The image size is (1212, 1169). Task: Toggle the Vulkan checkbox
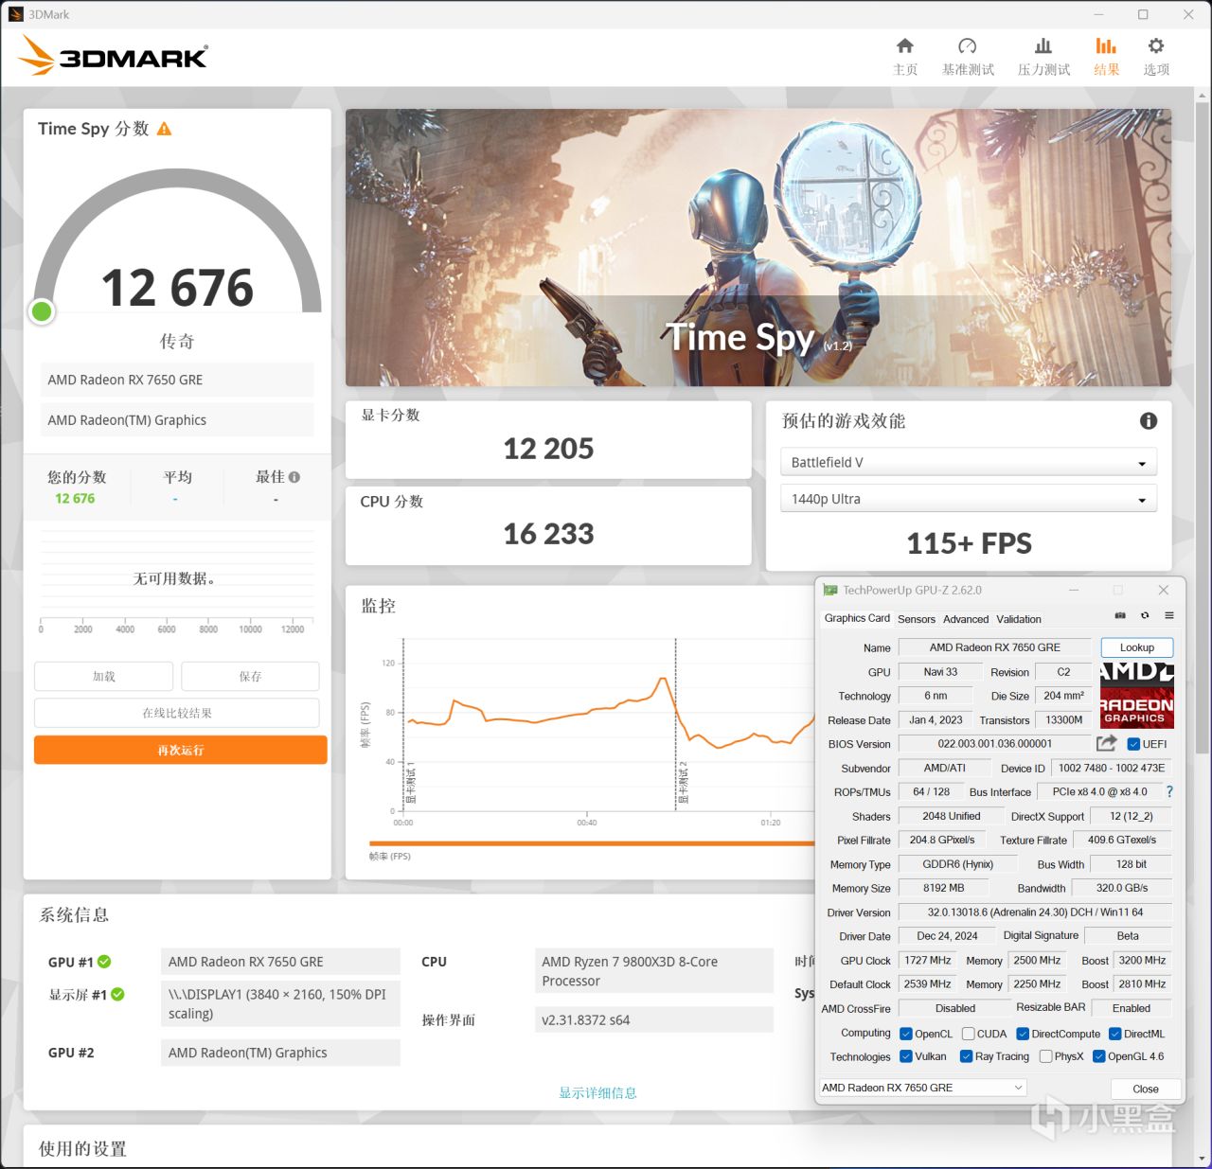(x=906, y=1056)
